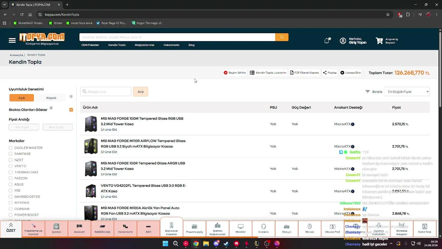Click the Paylaş share button
The height and width of the screenshot is (249, 442).
click(x=330, y=73)
